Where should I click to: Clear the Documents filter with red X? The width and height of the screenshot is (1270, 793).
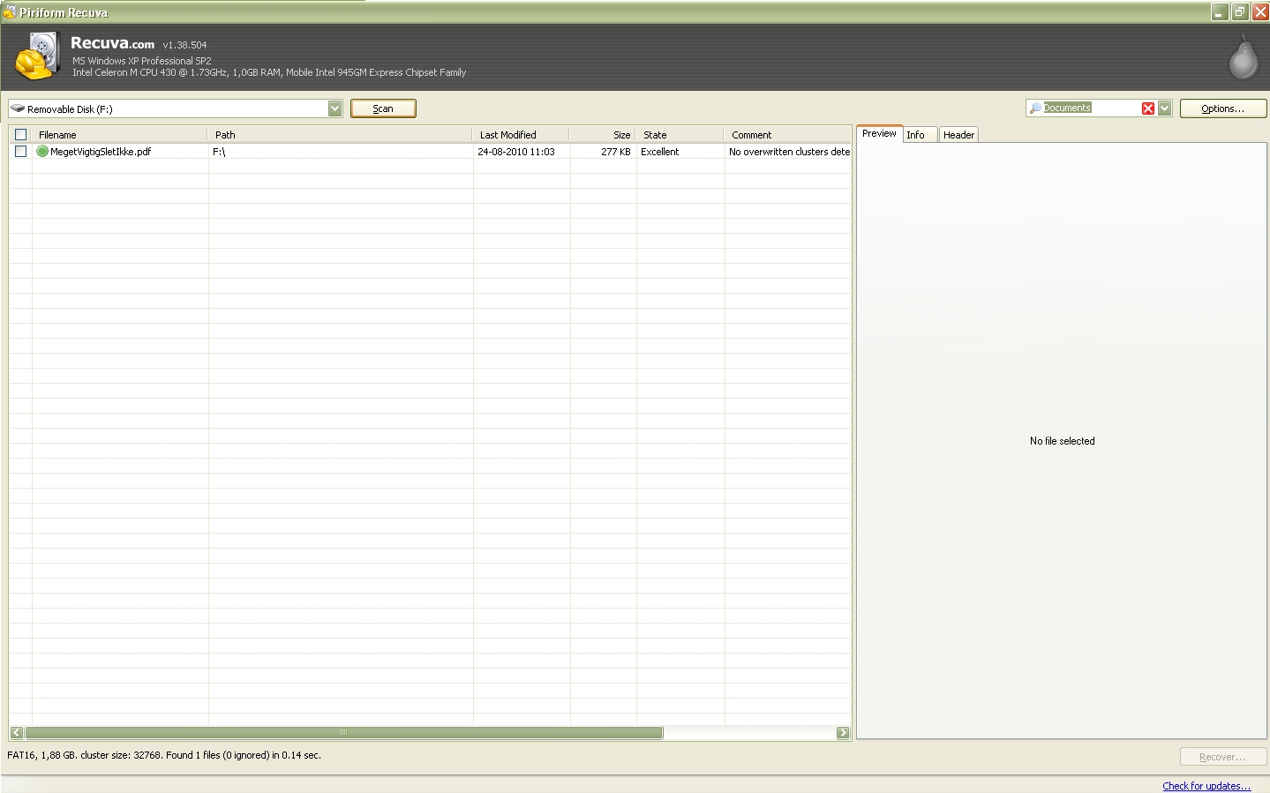1147,108
